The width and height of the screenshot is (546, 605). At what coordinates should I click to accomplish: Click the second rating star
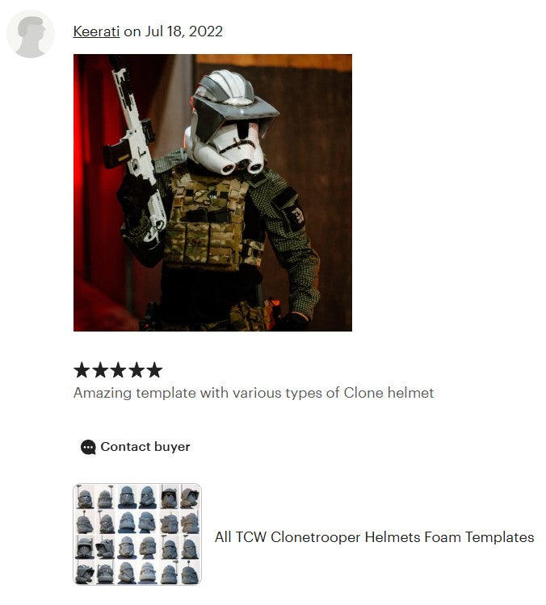coord(100,369)
